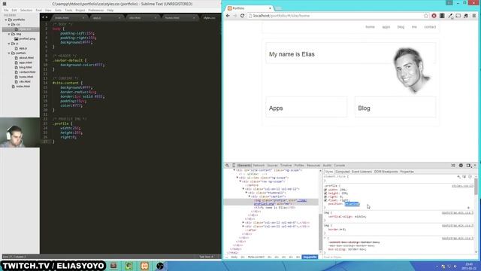Click the first taskbar icon beside the Twitch overlay
Image resolution: width=481 pixels, height=271 pixels.
pyautogui.click(x=113, y=266)
